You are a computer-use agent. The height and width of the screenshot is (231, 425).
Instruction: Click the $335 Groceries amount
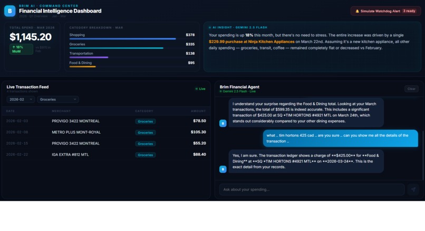point(190,44)
